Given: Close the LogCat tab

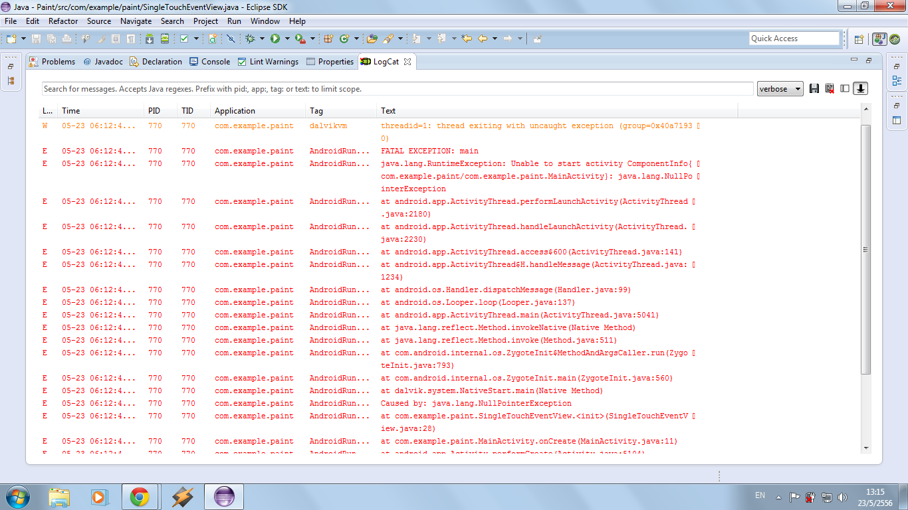Looking at the screenshot, I should 407,62.
